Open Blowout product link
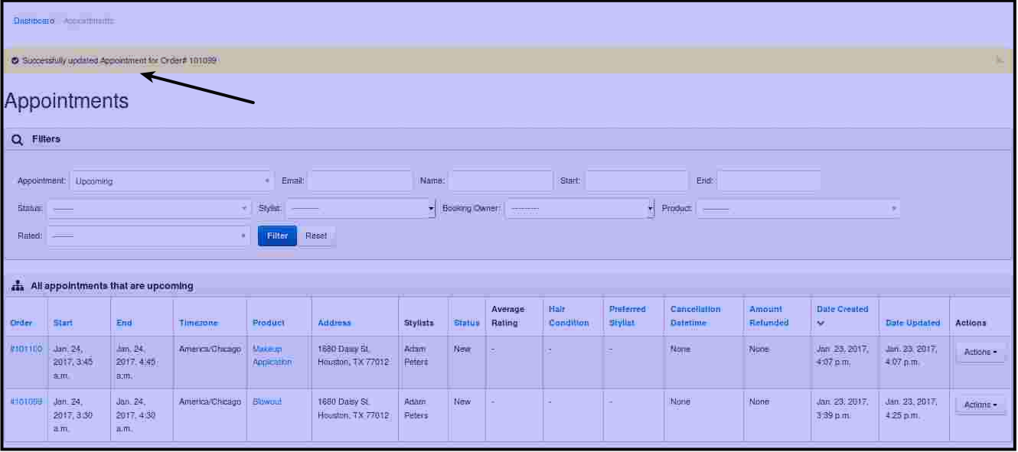Screen dimensions: 1018x452 [x=267, y=402]
